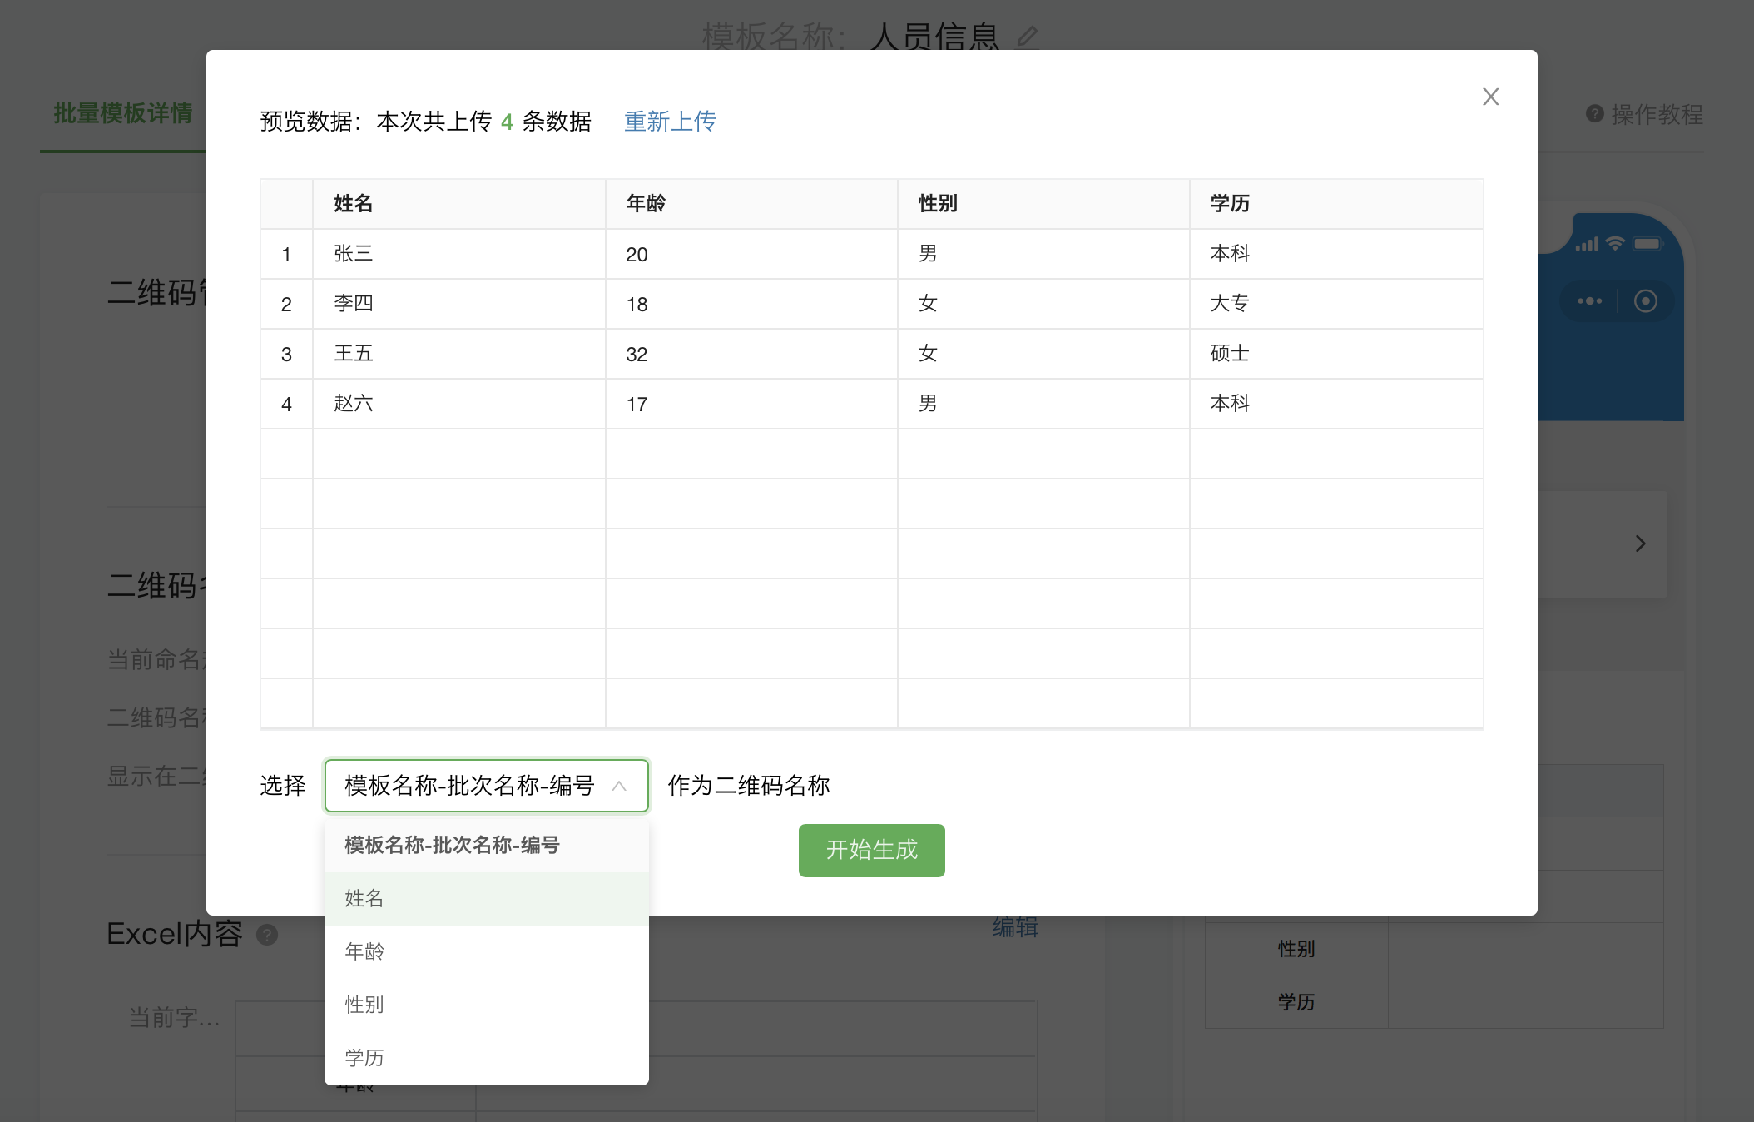
Task: Click the right chevron in phone preview
Action: 1640,544
